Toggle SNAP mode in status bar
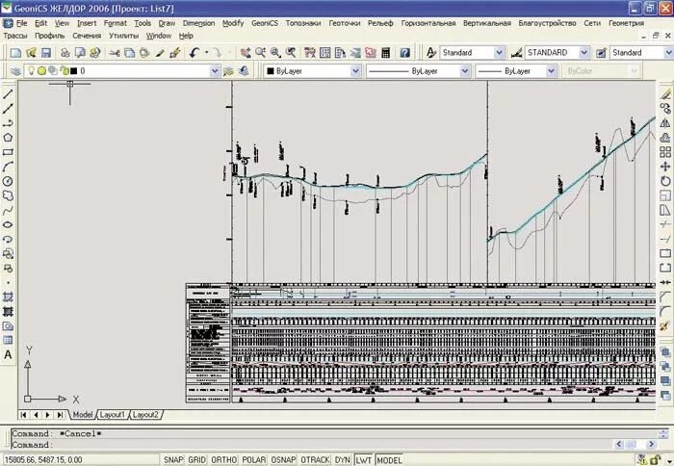 pyautogui.click(x=173, y=459)
